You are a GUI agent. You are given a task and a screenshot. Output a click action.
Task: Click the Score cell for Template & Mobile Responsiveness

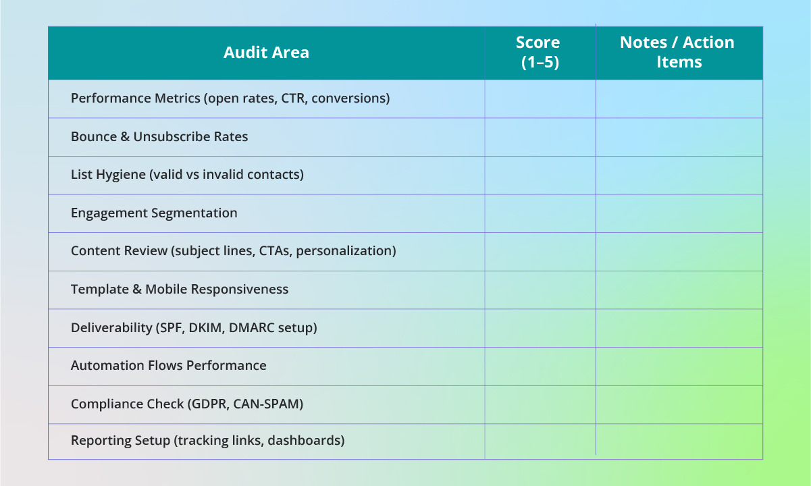pos(540,290)
